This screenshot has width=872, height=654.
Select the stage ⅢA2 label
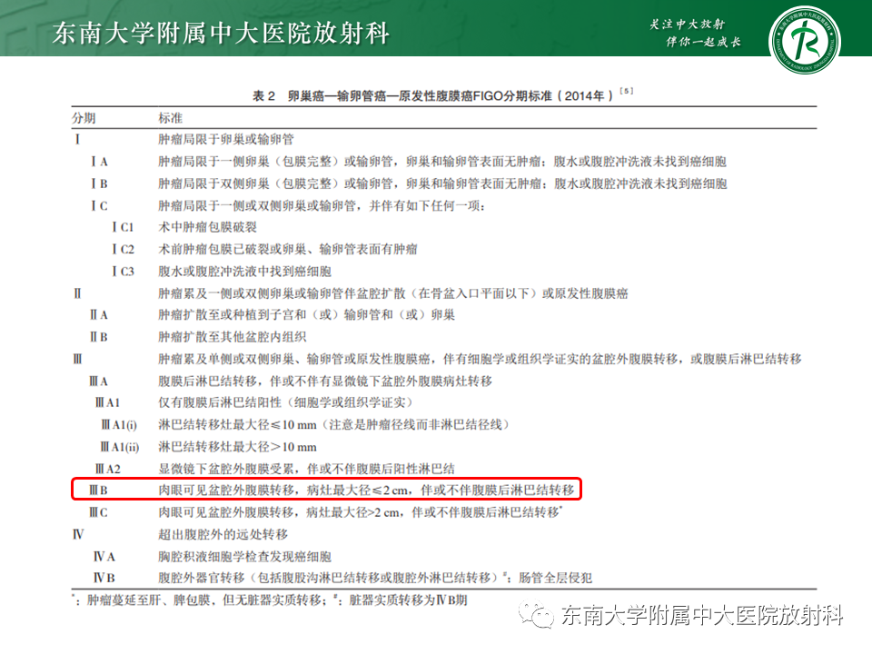tap(107, 469)
